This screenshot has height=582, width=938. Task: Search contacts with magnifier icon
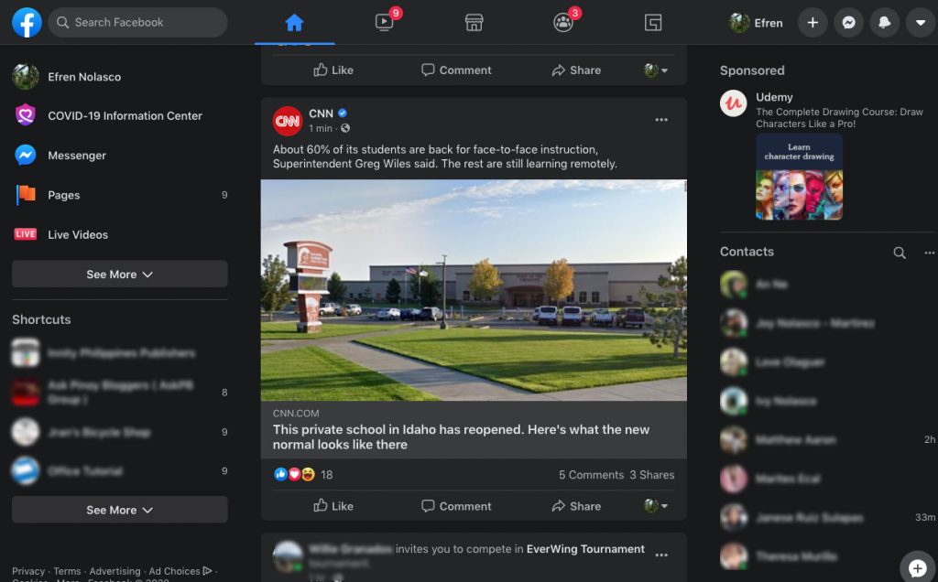(x=900, y=253)
